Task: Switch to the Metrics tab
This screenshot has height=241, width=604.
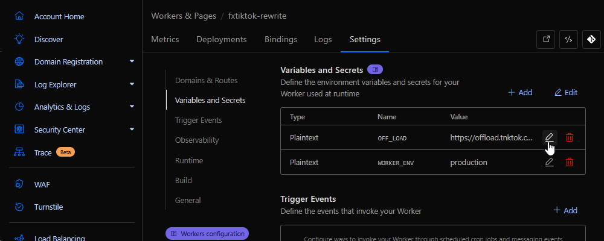Action: pyautogui.click(x=165, y=39)
